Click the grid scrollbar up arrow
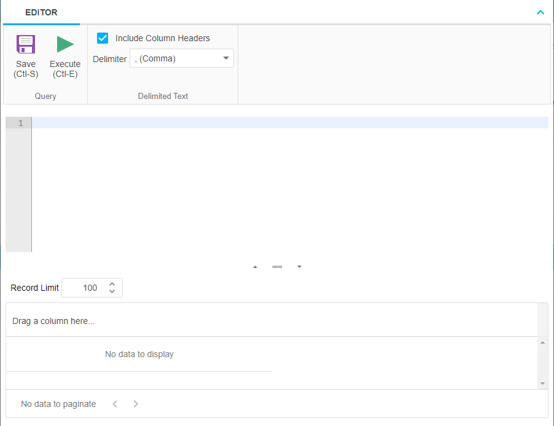Viewport: 554px width, 426px height. tap(542, 342)
